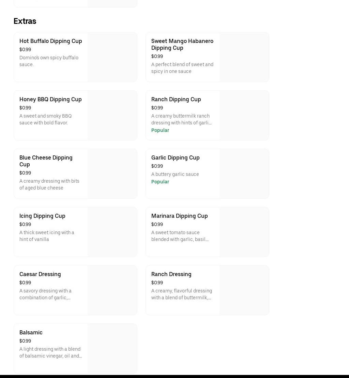Open the Ranch Dressing item title
The image size is (349, 378).
click(x=171, y=274)
